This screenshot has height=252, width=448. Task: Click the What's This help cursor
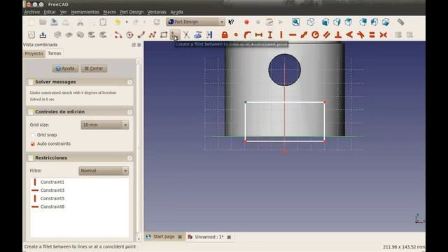pyautogui.click(x=231, y=22)
